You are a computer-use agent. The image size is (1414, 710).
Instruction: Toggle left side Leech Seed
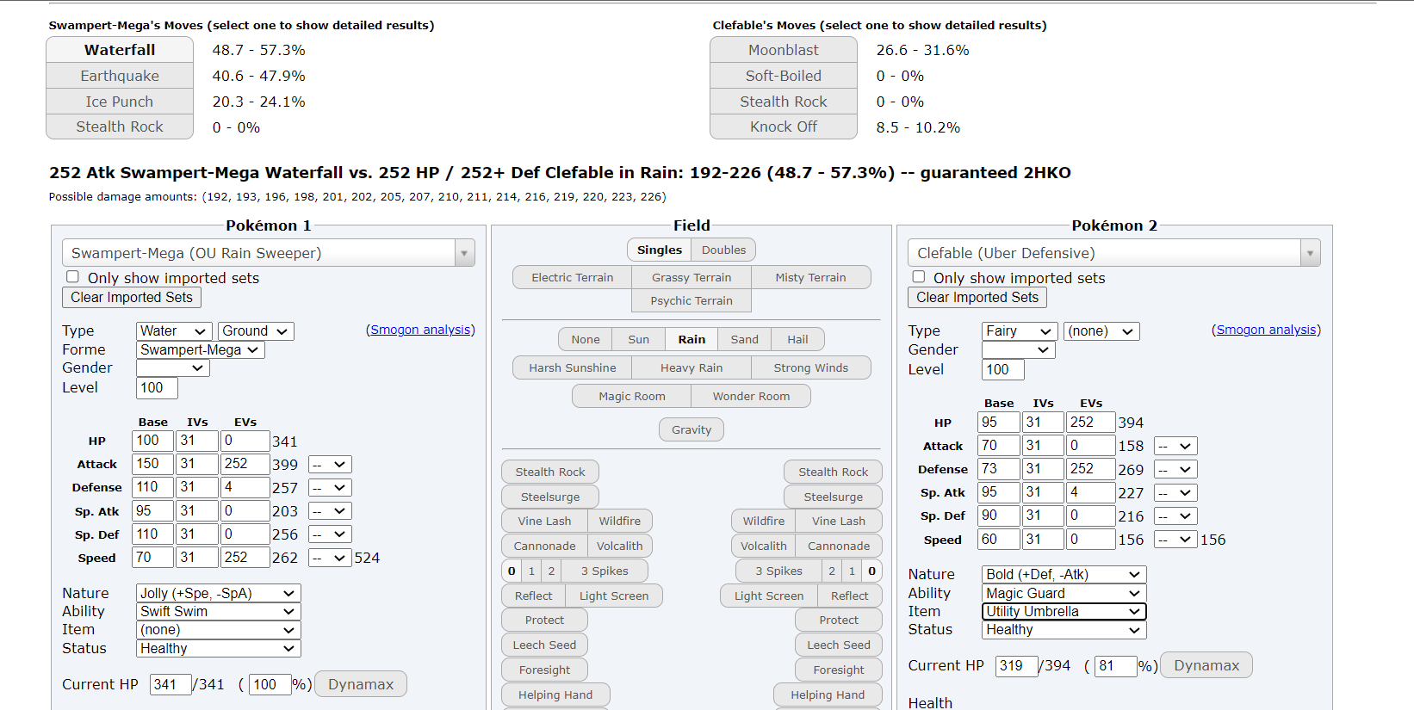[544, 645]
